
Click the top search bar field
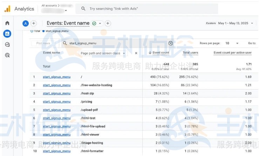point(147,9)
